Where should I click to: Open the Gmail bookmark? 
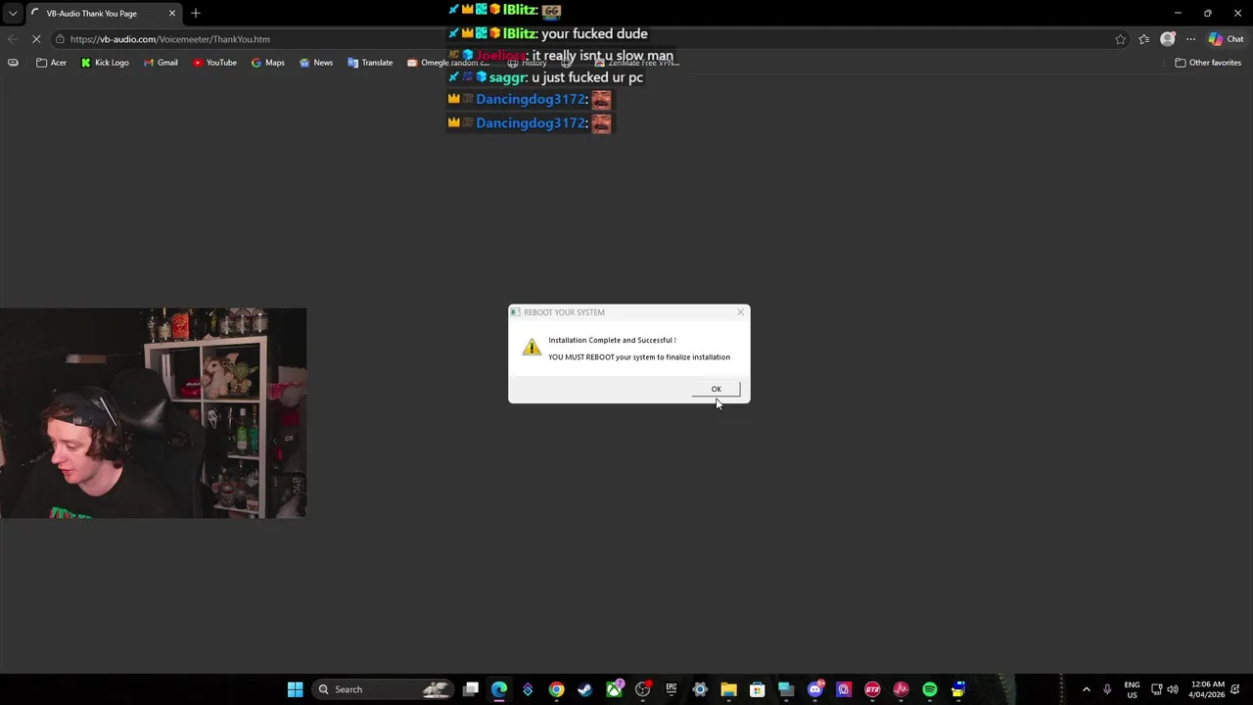pos(161,63)
